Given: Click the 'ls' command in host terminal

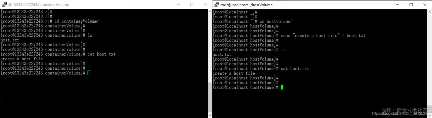Looking at the screenshot, I should tap(283, 50).
